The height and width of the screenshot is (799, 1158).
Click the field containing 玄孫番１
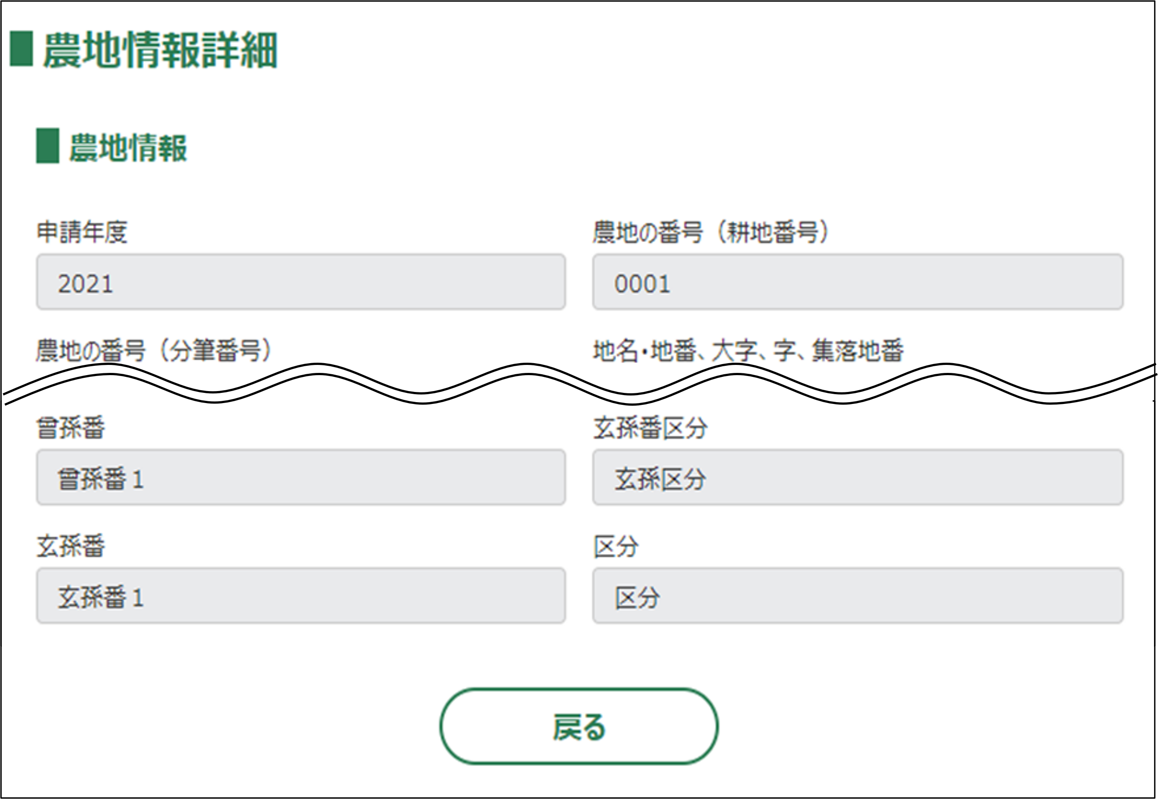[x=301, y=596]
